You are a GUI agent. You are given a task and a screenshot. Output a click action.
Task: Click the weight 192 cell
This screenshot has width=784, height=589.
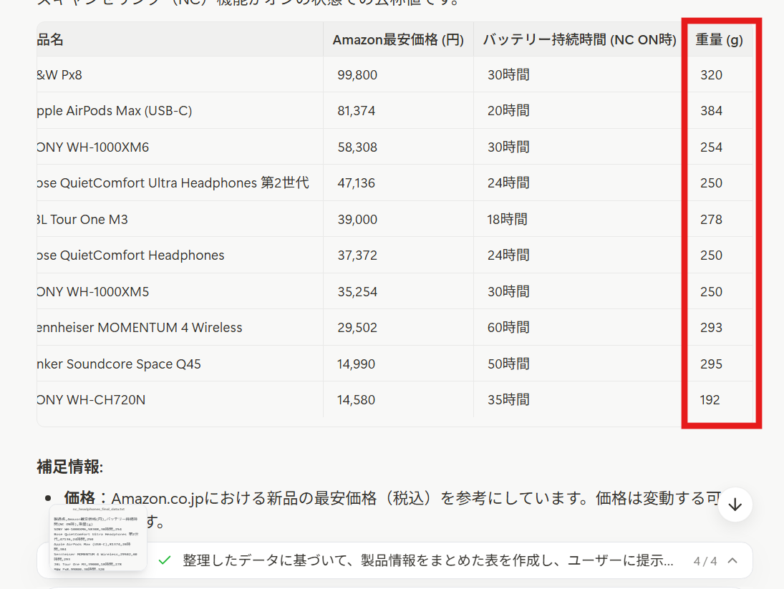tap(710, 400)
